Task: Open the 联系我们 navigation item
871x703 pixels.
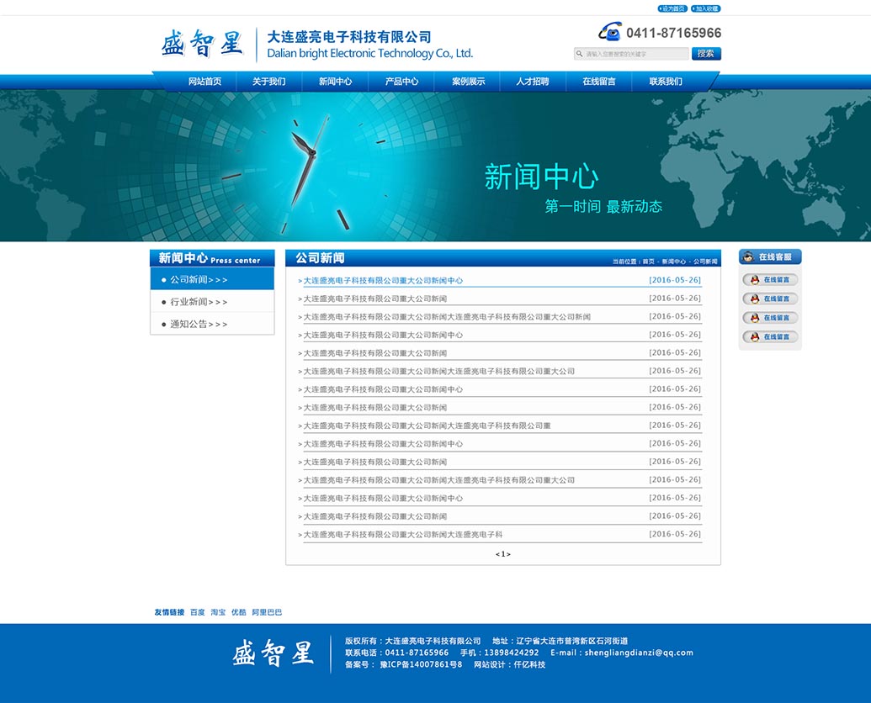Action: [666, 82]
